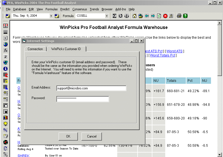Refresh the browser page icon

(159, 16)
